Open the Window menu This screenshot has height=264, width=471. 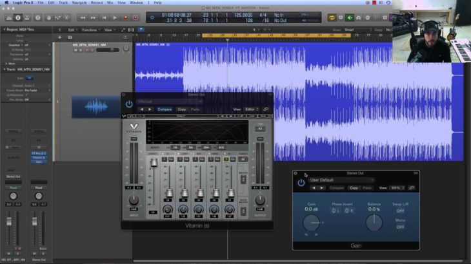click(136, 3)
